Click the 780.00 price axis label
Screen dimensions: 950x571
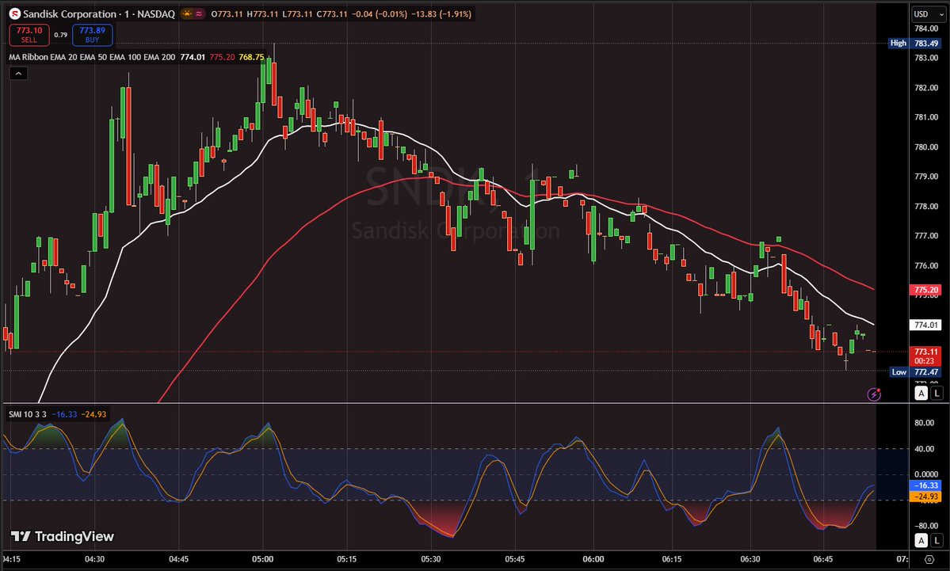click(x=926, y=147)
